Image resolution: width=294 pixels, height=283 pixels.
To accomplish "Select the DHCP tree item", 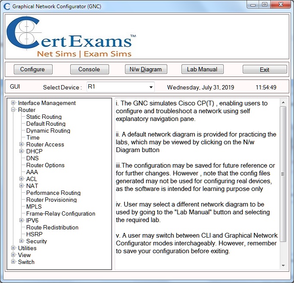I will (34, 151).
